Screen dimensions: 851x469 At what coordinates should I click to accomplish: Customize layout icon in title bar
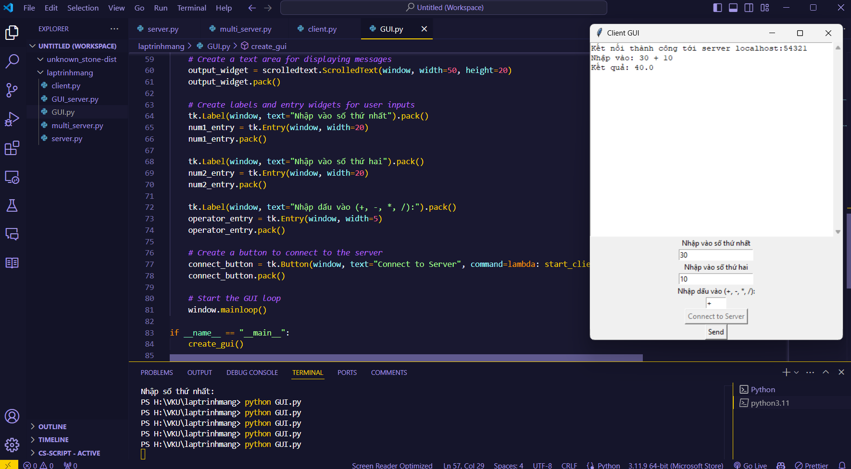[765, 8]
